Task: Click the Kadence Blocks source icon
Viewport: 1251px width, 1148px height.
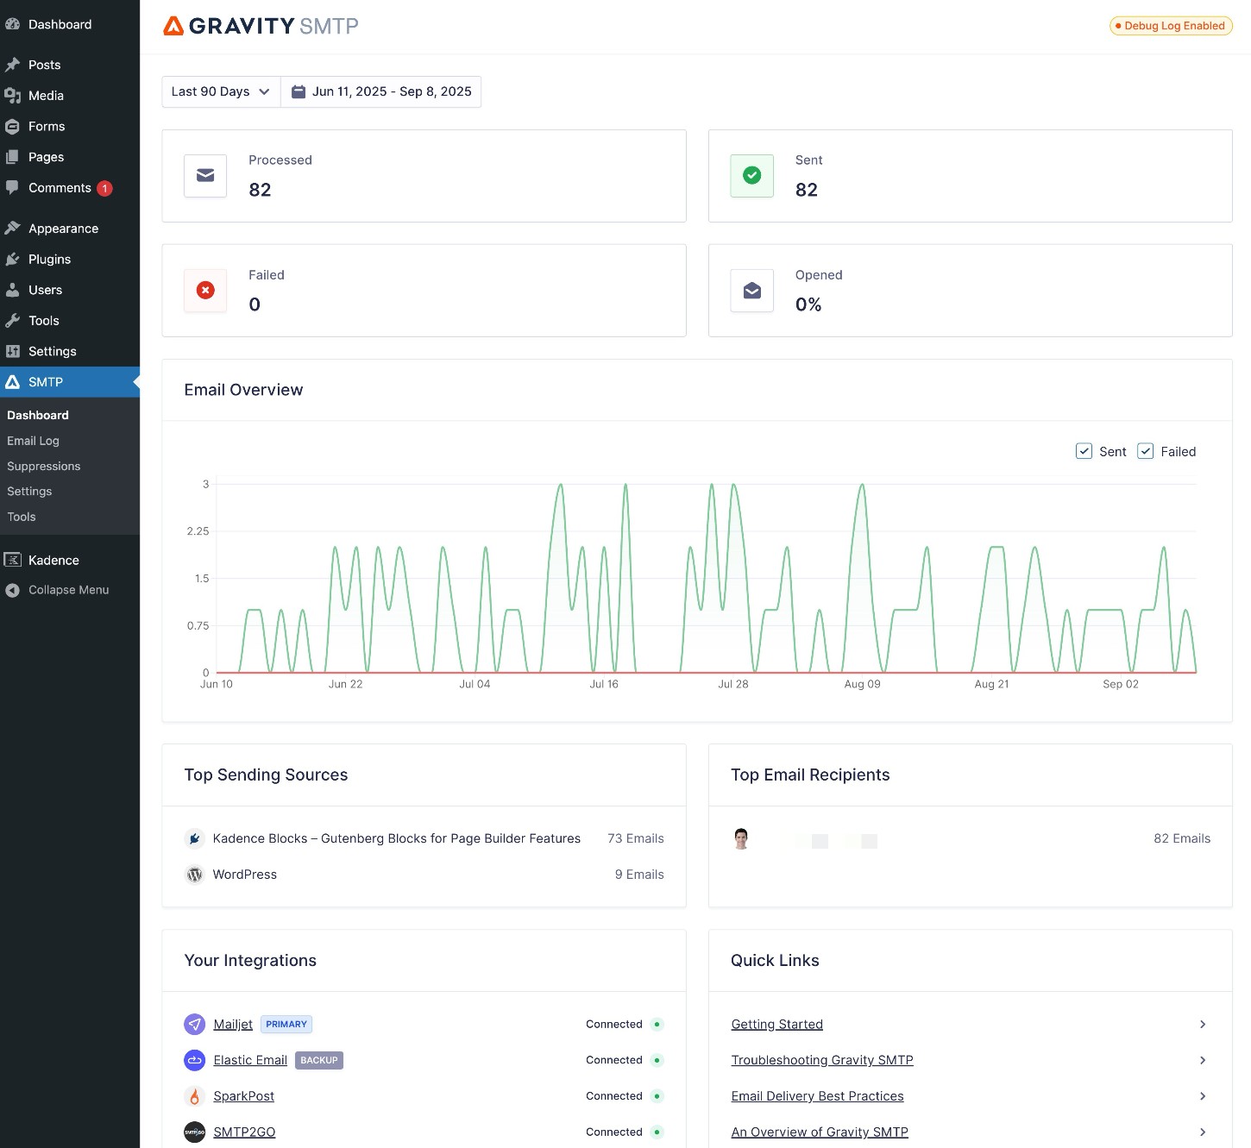Action: 195,838
